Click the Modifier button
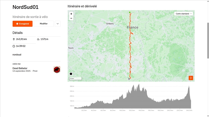Image resolution: width=209 pixels, height=117 pixels. 44,24
